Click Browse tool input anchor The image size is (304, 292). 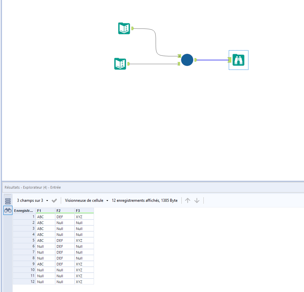coord(229,60)
